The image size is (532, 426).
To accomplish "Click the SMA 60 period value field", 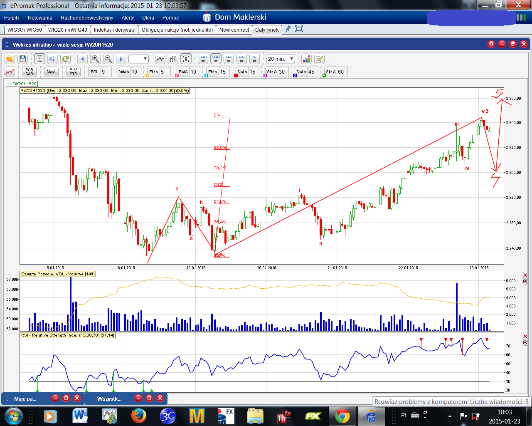I will point(342,72).
